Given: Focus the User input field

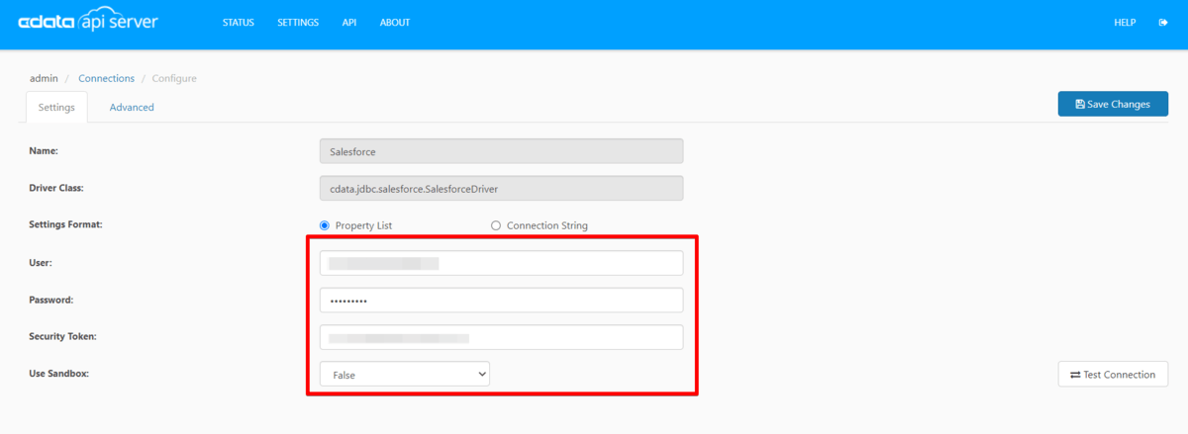Looking at the screenshot, I should point(501,263).
